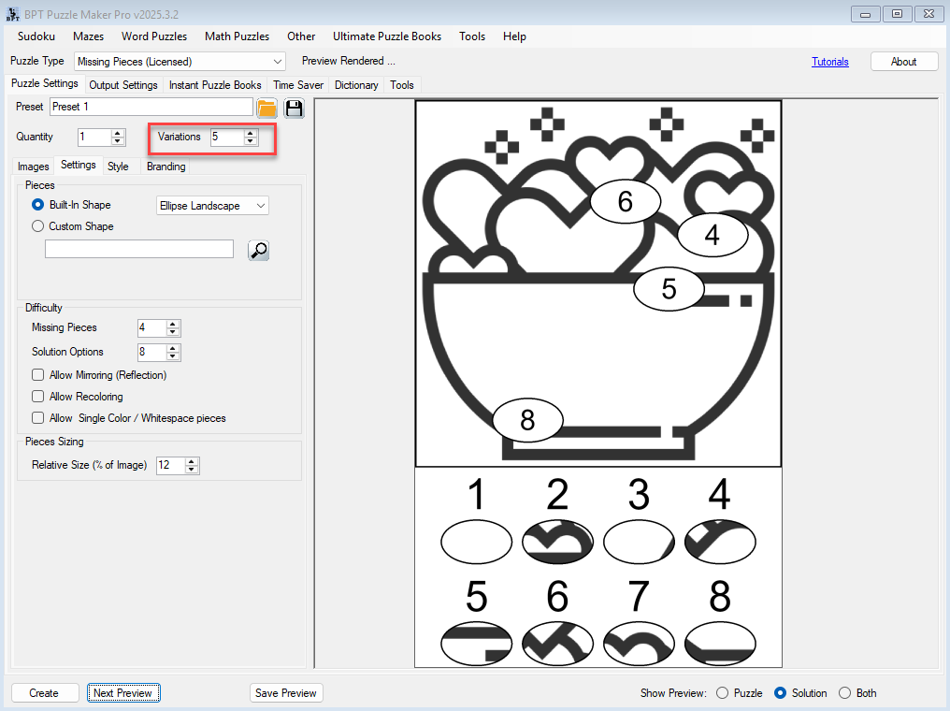Image resolution: width=950 pixels, height=711 pixels.
Task: Enable Allow Mirroring (Reflection) checkbox
Action: (38, 375)
